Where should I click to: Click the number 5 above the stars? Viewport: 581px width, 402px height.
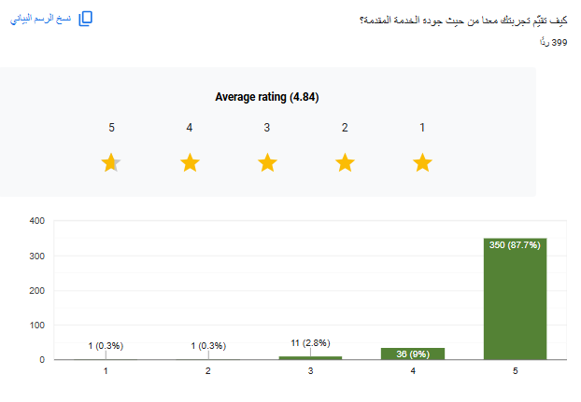111,128
